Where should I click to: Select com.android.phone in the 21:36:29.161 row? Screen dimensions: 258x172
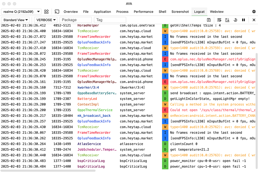[x=136, y=82]
